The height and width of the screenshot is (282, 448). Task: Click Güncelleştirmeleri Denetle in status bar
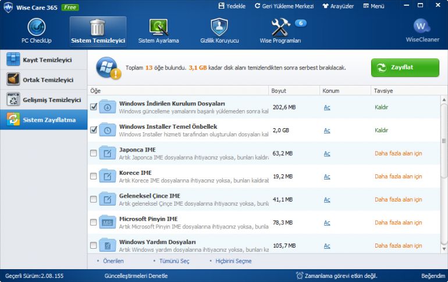136,276
